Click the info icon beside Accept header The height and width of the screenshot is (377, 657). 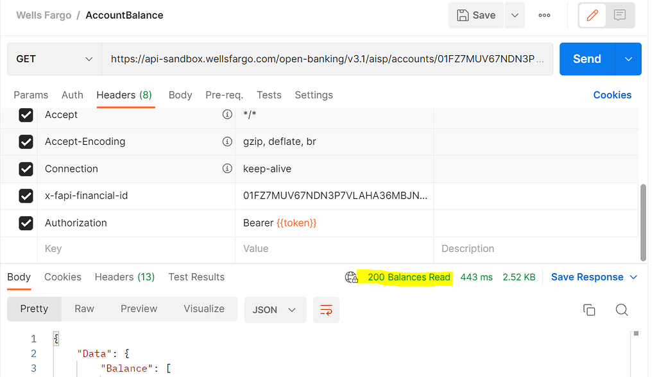(x=227, y=114)
